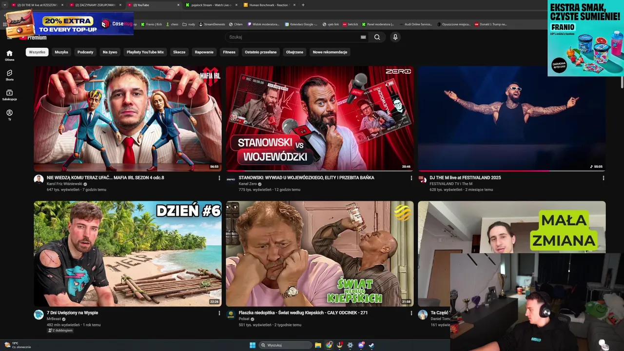Switch to the Human Benchmark browser tab

tap(269, 5)
